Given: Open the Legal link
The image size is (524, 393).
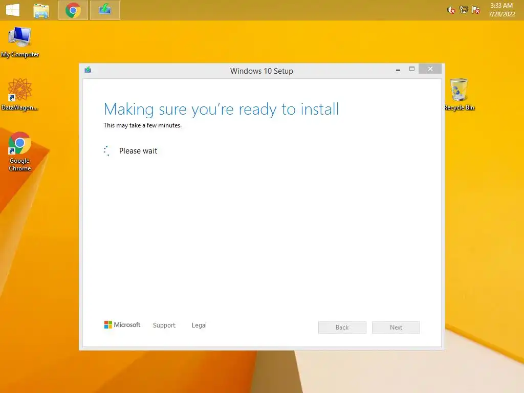Looking at the screenshot, I should (x=199, y=325).
